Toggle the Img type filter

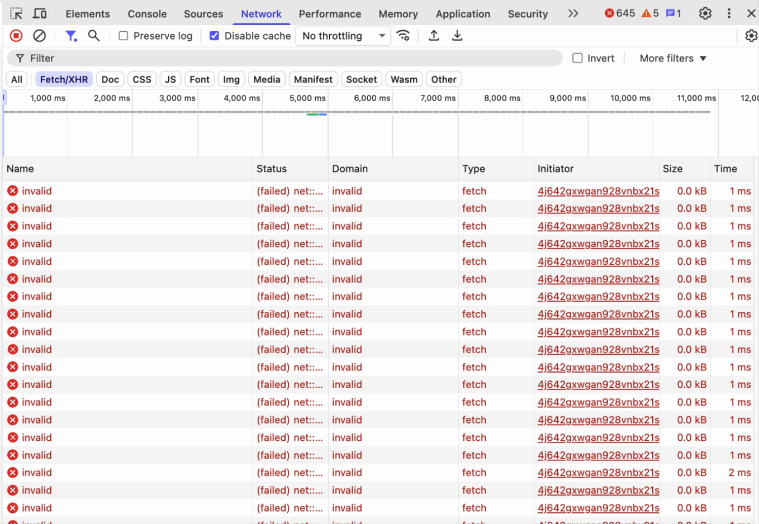tap(231, 79)
